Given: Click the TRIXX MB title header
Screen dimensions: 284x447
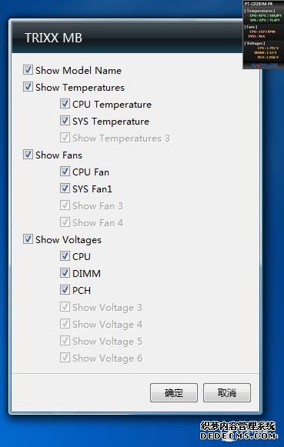Looking at the screenshot, I should click(x=53, y=38).
